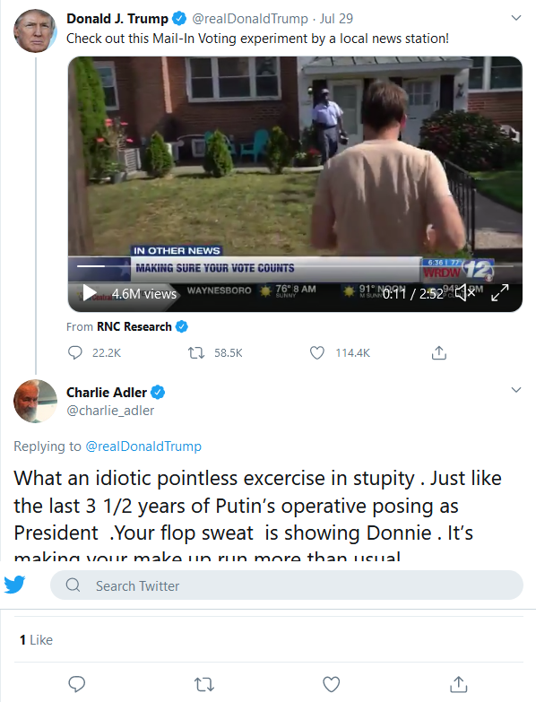This screenshot has height=702, width=536.
Task: Go to Twitter home via bird logo
Action: (14, 585)
